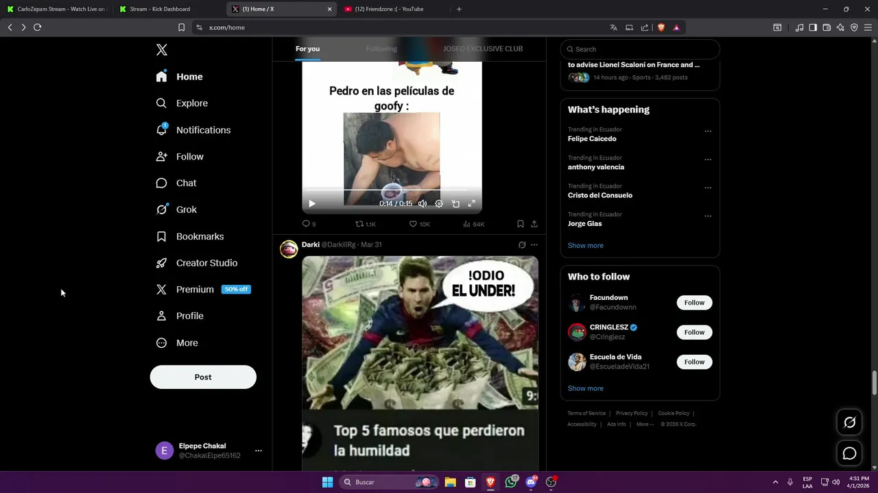Switch to For you tab
Viewport: 878px width, 493px height.
[x=307, y=49]
